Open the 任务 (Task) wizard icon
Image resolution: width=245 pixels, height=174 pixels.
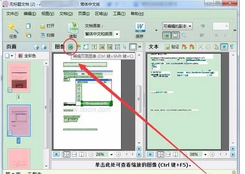[x=13, y=31]
